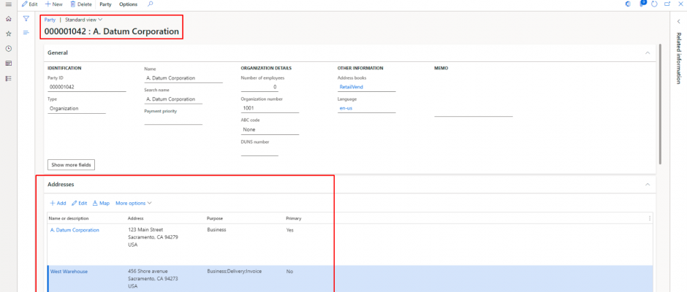
Task: Select the 123 Main Street address cell
Action: click(153, 237)
